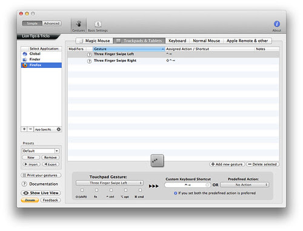This screenshot has height=231, width=303.
Task: Open Touchpad Gesture dropdown
Action: click(x=110, y=183)
